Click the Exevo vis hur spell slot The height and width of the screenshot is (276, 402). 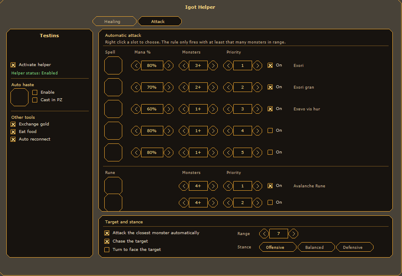point(113,109)
